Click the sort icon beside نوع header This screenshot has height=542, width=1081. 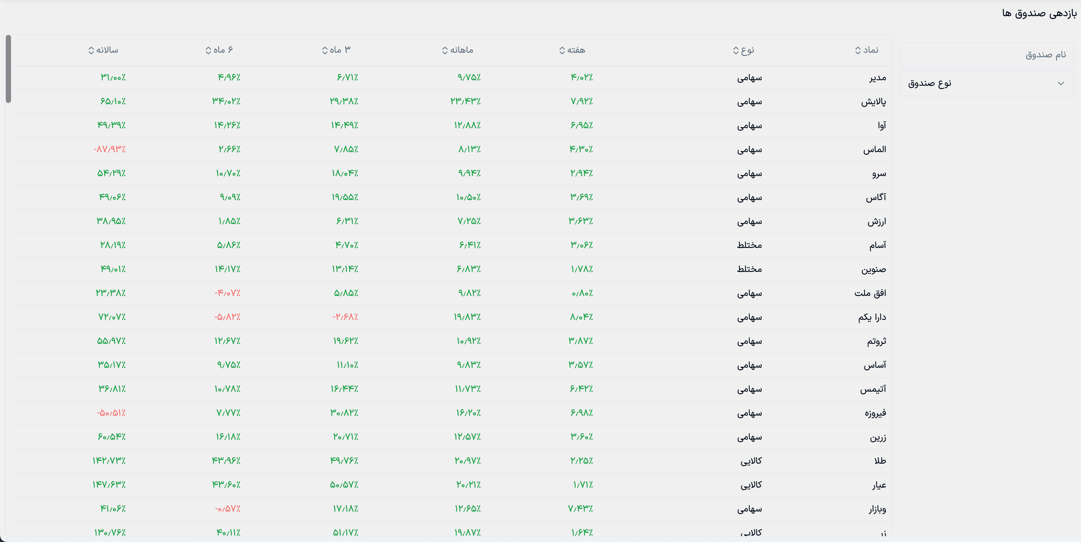[736, 51]
